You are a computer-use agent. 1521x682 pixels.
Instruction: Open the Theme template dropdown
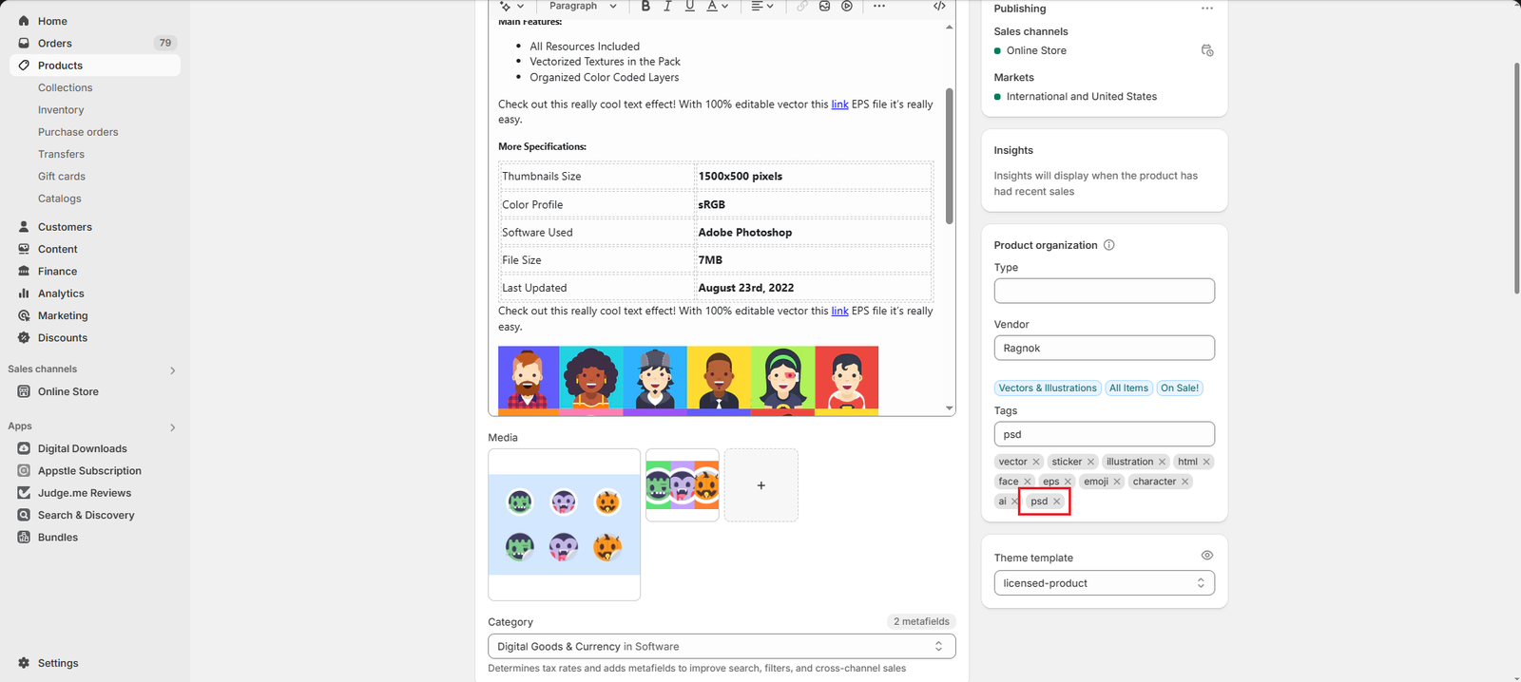[x=1105, y=583]
